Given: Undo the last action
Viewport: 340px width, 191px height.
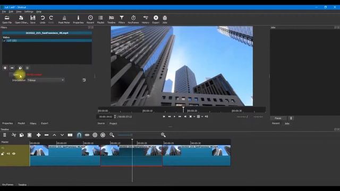Looking at the screenshot, I should pyautogui.click(x=42, y=19).
